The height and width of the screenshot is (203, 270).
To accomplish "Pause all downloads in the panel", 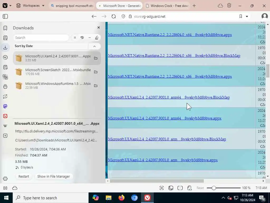I will 75,38.
